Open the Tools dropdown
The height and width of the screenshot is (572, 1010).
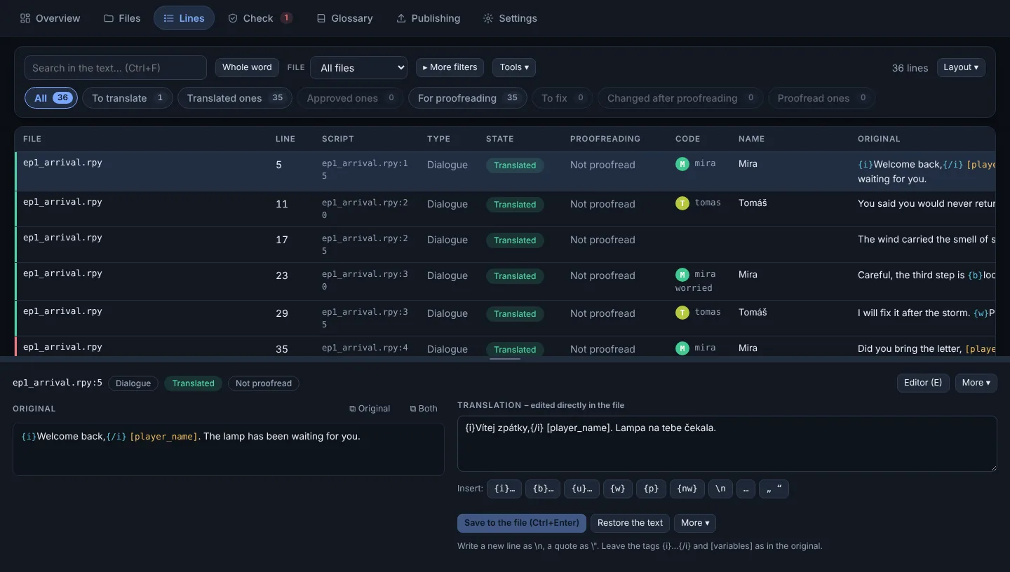(514, 67)
